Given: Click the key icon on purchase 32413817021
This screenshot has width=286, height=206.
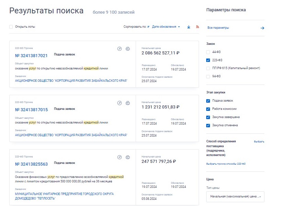Looking at the screenshot, I should [x=119, y=49].
